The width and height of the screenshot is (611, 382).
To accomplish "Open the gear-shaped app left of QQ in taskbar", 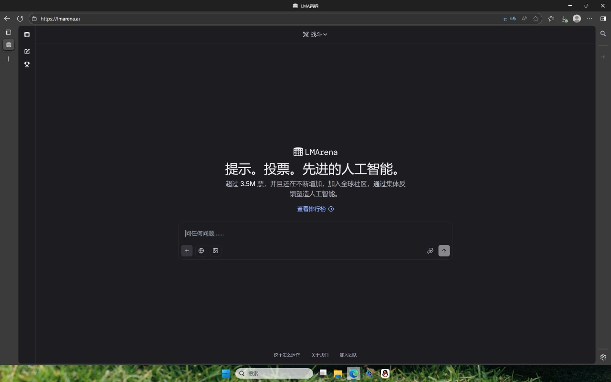I will coord(369,373).
